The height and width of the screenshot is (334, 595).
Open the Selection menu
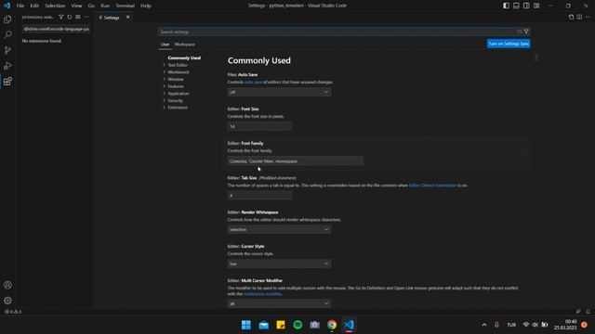(x=55, y=6)
